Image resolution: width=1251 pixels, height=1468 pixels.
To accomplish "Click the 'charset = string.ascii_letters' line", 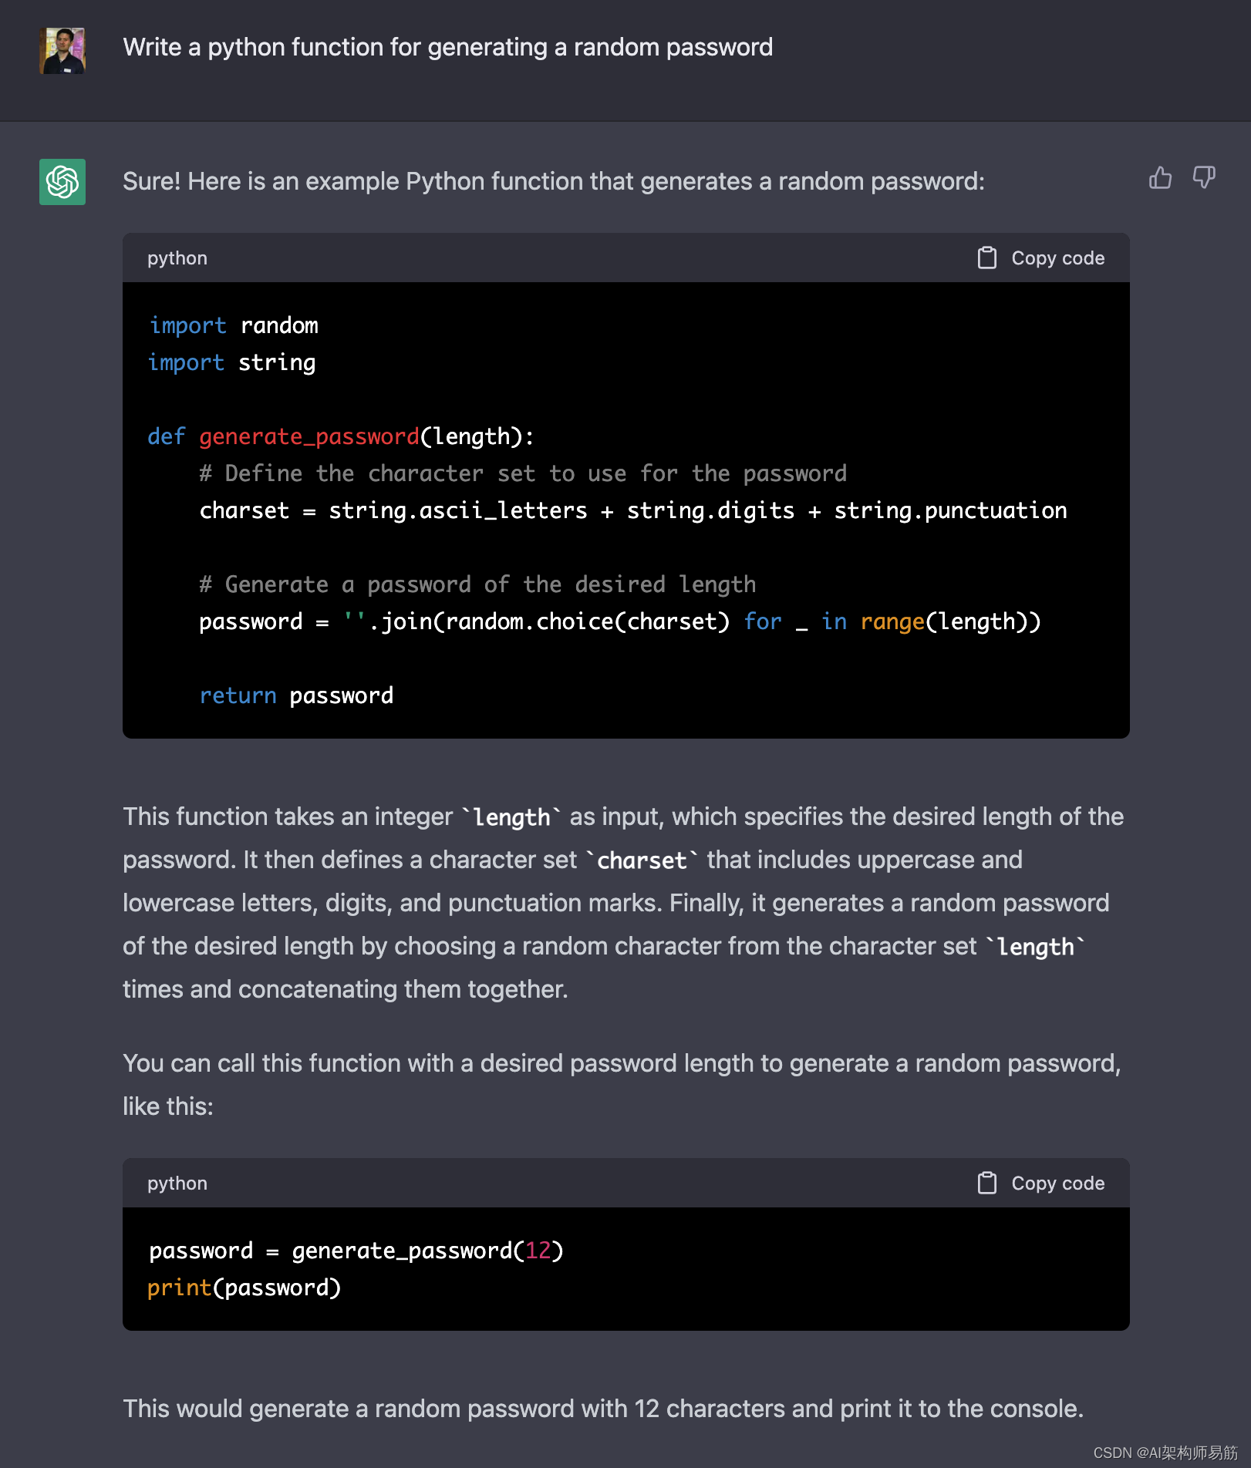I will tap(633, 510).
